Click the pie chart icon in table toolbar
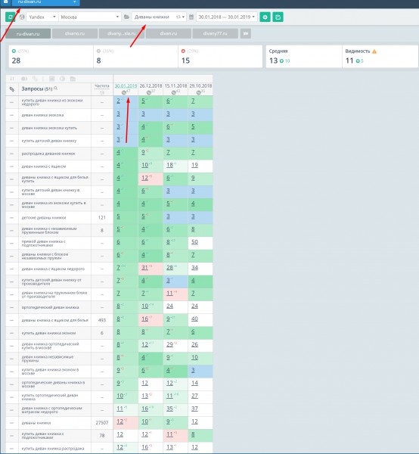The image size is (419, 454). coord(62,79)
